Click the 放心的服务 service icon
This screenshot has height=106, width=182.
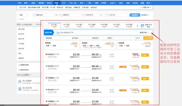[20, 82]
